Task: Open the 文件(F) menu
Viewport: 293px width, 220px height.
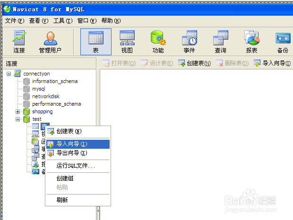Action: tap(15, 21)
